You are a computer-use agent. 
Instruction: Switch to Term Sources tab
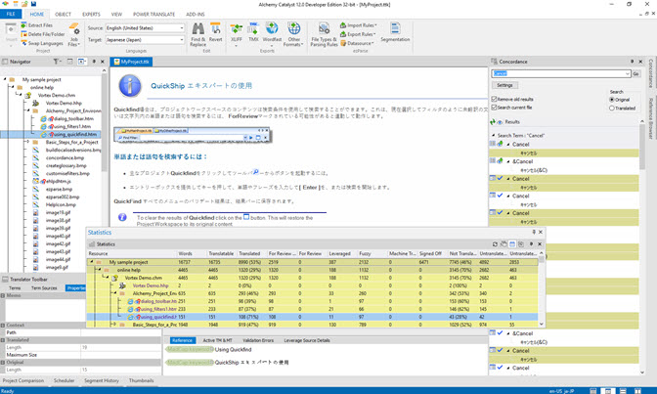pyautogui.click(x=44, y=288)
